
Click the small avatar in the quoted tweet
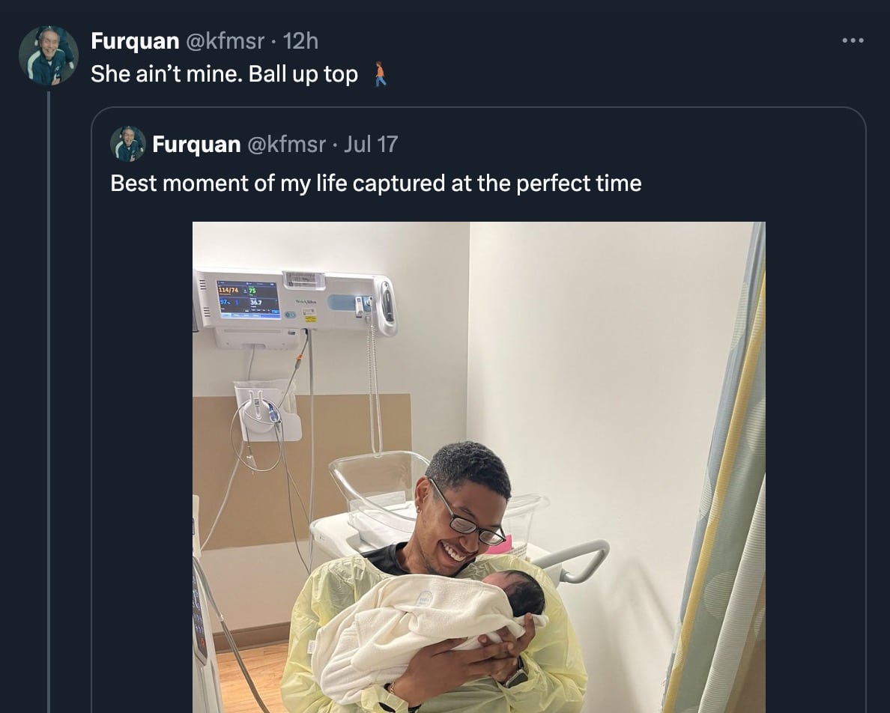(x=128, y=144)
